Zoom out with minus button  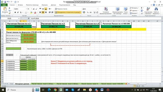pos(146,86)
